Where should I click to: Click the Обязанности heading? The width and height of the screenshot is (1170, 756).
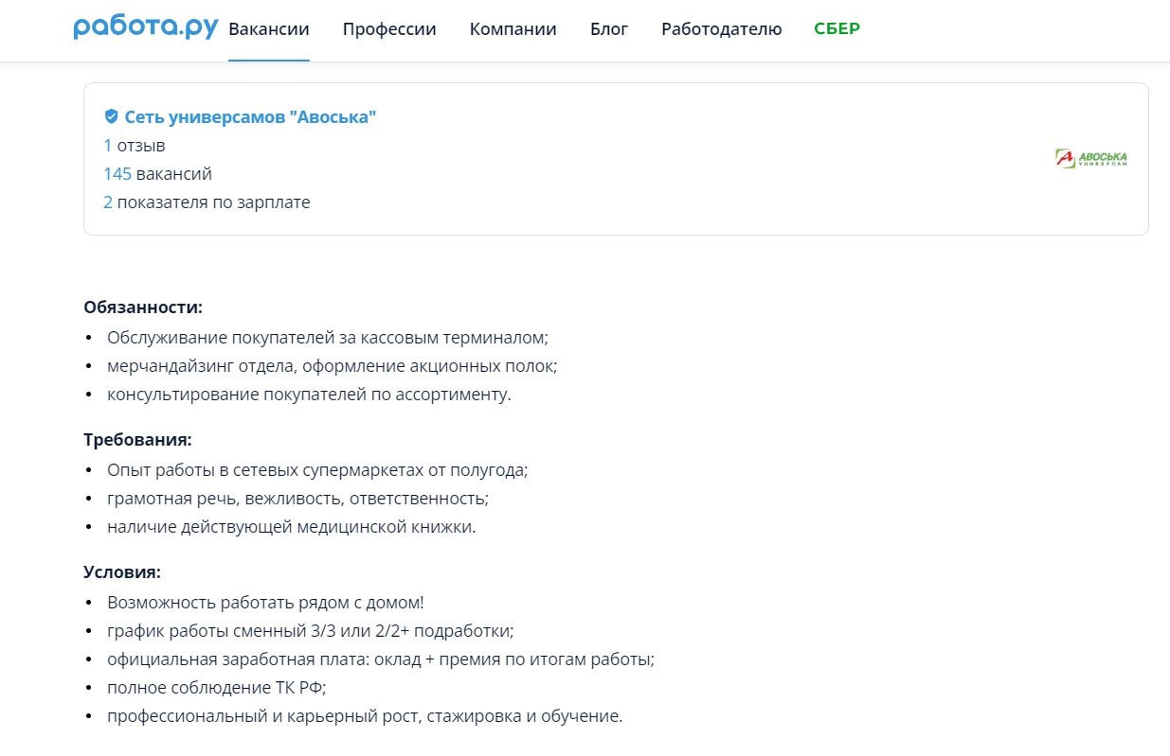(144, 308)
